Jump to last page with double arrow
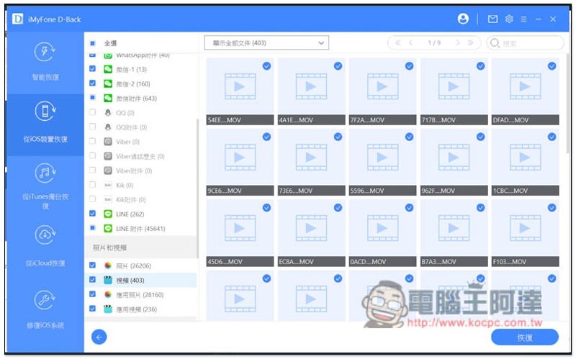The image size is (576, 359). point(470,43)
